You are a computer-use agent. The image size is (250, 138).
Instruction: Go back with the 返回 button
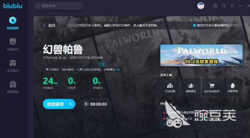point(50,25)
